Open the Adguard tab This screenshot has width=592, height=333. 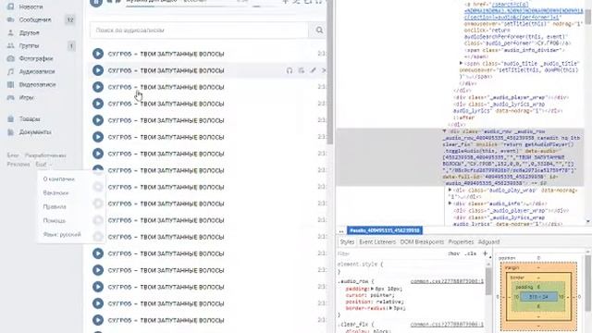[488, 241]
